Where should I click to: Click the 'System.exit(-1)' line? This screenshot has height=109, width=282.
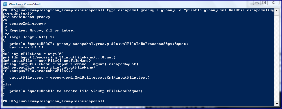(x=26, y=47)
